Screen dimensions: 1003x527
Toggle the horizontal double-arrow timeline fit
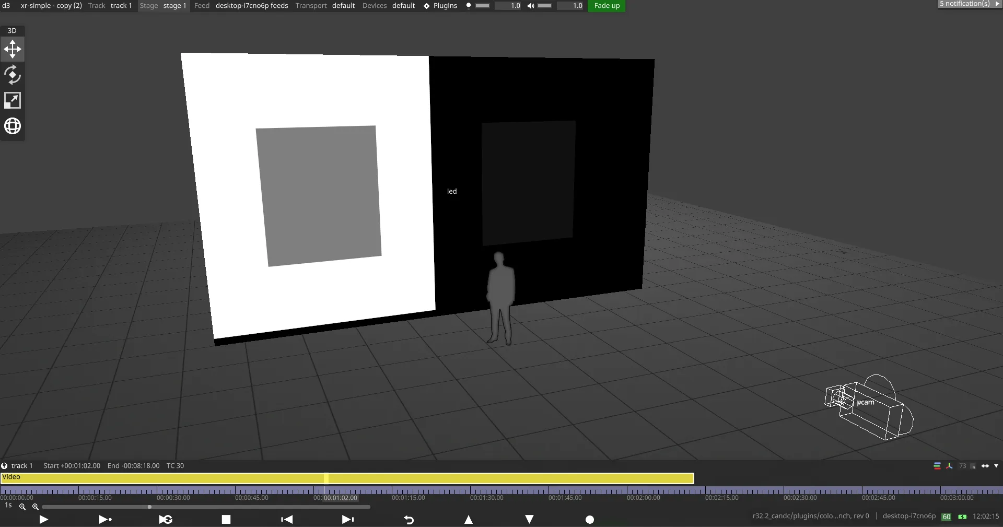tap(985, 466)
